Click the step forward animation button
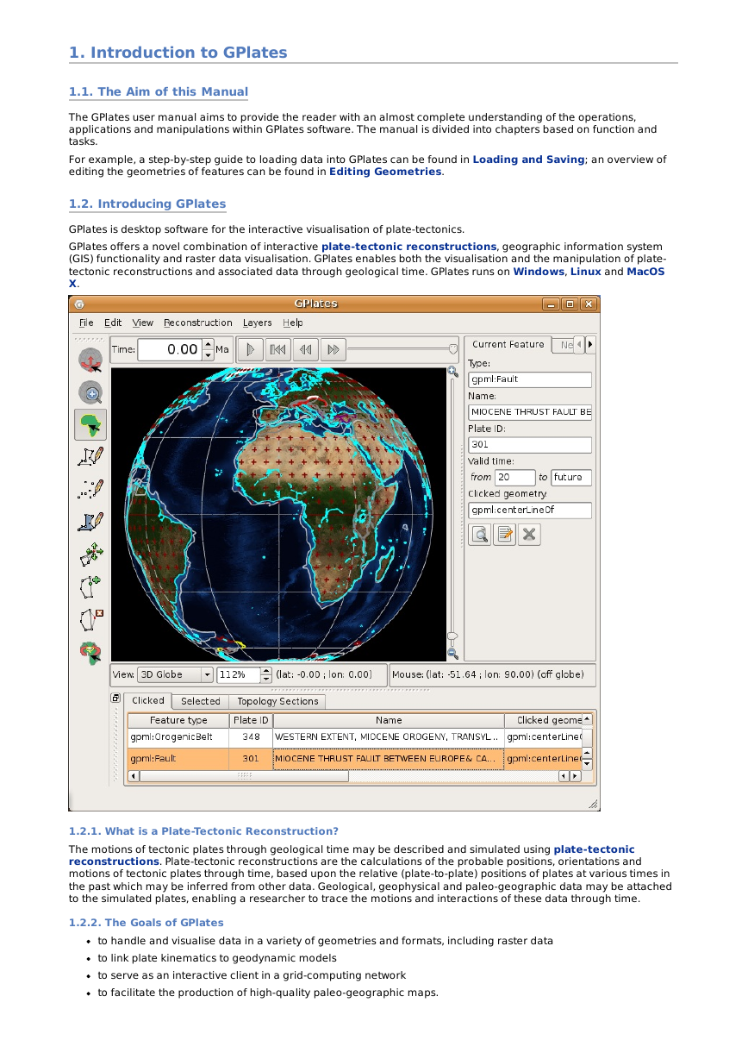This screenshot has height=1059, width=748. (x=333, y=349)
